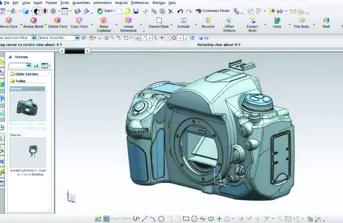Screen dimensions: 343x223
Task: Click the History panel search field
Action: click(x=18, y=66)
